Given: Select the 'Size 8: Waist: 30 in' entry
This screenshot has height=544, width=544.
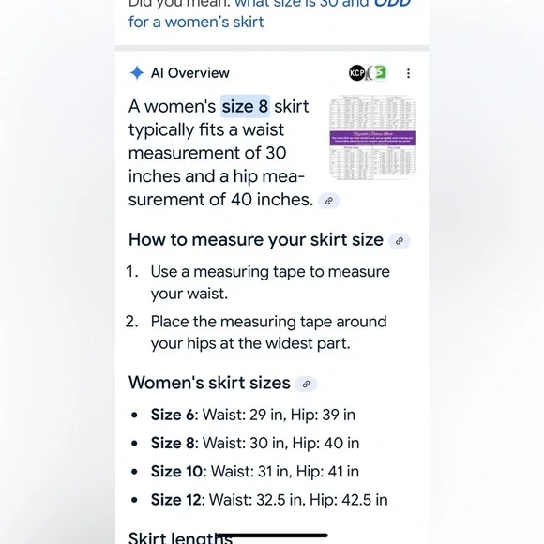Looking at the screenshot, I should (255, 443).
